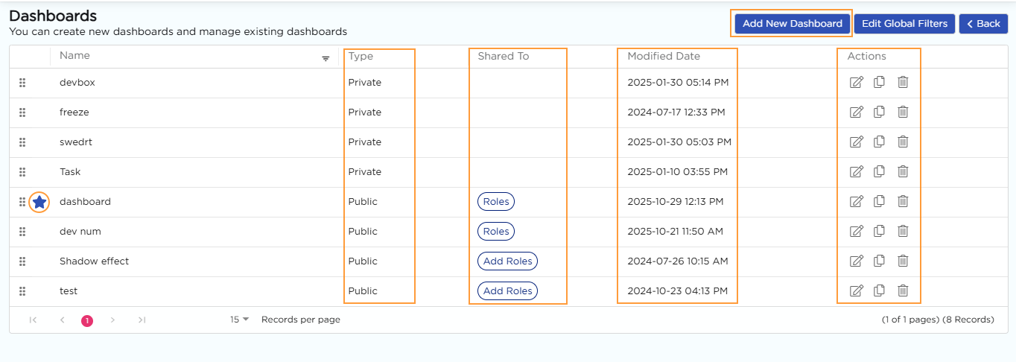Click edit icon for dev num dashboard
Viewport: 1016px width, 362px height.
(856, 231)
